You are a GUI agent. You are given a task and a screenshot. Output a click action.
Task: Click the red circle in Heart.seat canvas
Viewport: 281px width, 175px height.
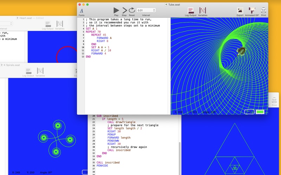tap(66, 55)
